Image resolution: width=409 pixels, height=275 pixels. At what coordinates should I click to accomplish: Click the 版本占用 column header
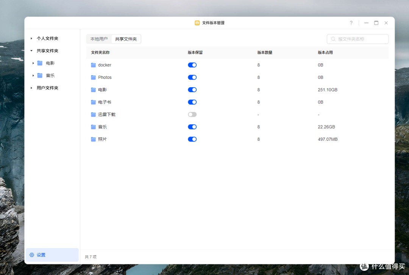point(325,52)
